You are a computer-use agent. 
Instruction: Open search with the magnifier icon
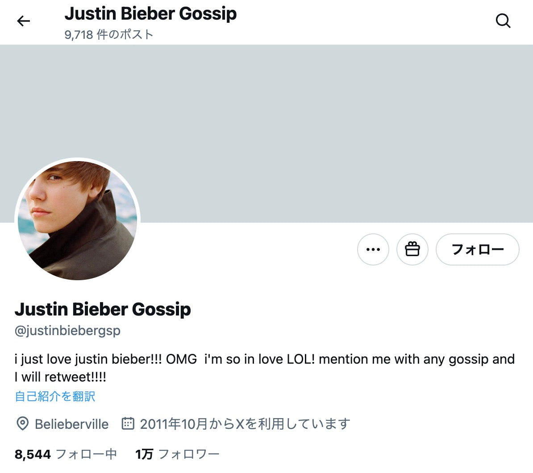pos(503,21)
